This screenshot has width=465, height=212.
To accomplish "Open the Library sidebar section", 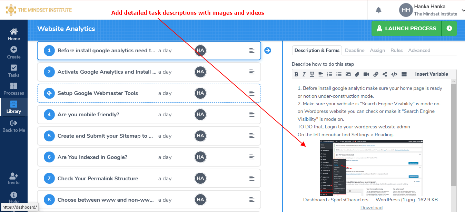I will [x=14, y=107].
